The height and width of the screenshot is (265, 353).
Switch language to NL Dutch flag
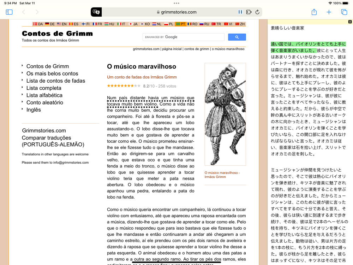point(157,24)
